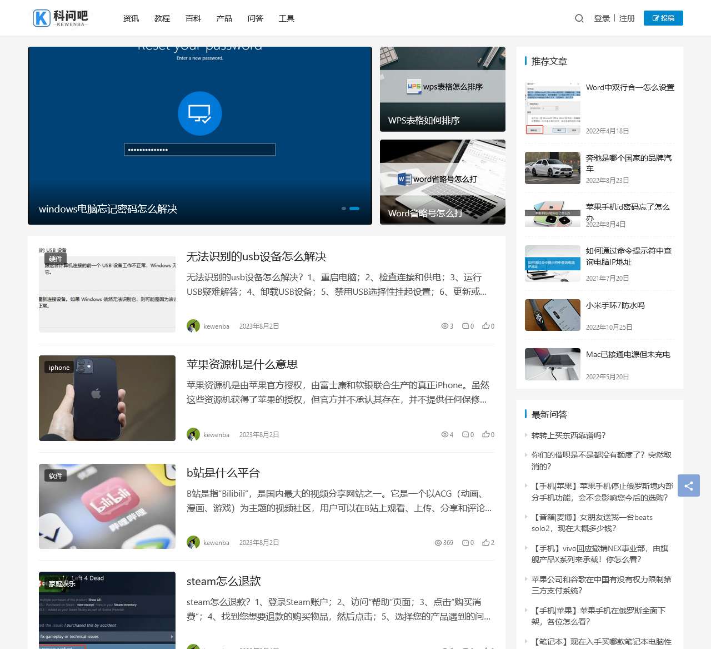Open recommended article 苹果手机id密码忘了怎么办
The height and width of the screenshot is (649, 711).
[628, 212]
